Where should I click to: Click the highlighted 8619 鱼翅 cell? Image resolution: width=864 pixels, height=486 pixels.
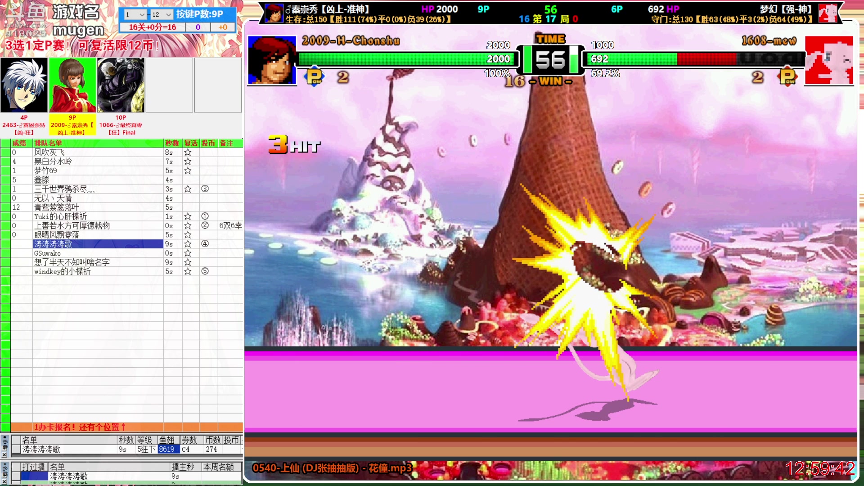(169, 449)
